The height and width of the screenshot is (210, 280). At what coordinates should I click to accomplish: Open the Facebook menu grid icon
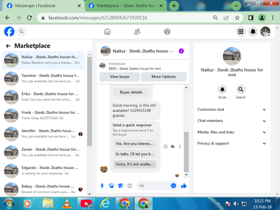(241, 32)
